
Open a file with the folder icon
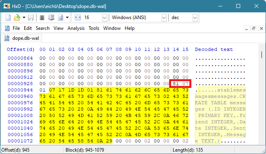[x=17, y=18]
